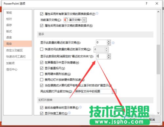Enable 禁用幻灯片放映硬件图形加速 checkbox

(x=42, y=80)
